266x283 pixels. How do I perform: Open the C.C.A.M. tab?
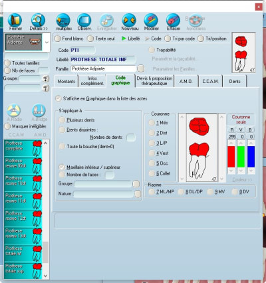[x=210, y=81]
